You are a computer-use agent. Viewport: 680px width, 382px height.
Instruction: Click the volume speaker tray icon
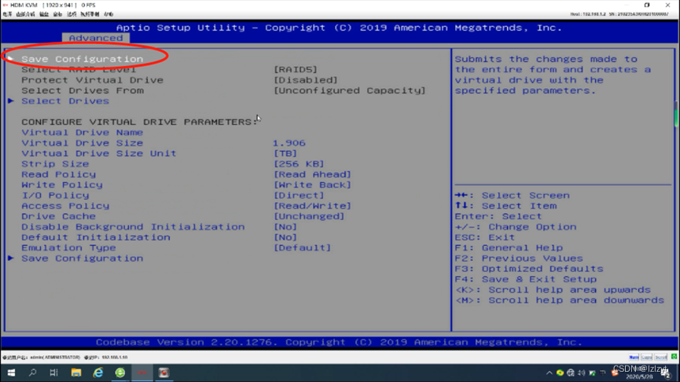(582, 373)
